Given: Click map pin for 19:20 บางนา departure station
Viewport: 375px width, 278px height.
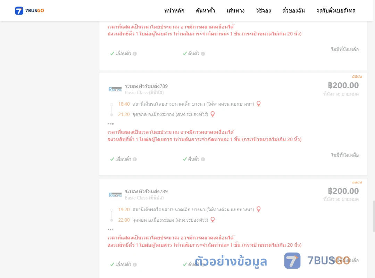Looking at the screenshot, I should pyautogui.click(x=259, y=209).
